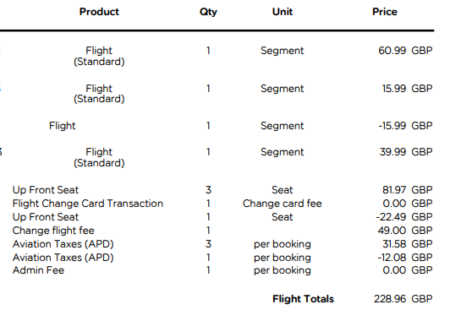Select the 81.97 GBP seat price

click(x=407, y=190)
